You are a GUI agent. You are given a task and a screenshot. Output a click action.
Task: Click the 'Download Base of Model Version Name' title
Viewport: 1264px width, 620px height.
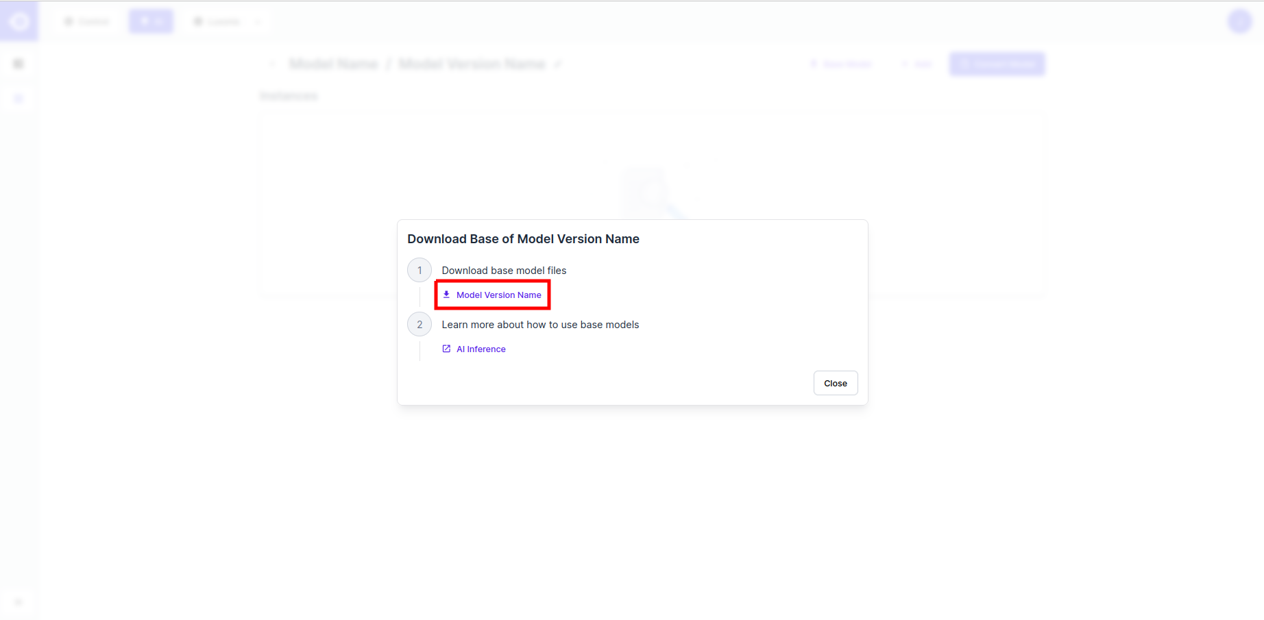coord(523,239)
